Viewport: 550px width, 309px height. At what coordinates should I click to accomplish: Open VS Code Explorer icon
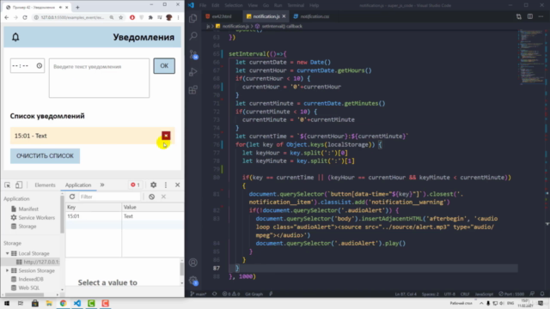coord(192,18)
